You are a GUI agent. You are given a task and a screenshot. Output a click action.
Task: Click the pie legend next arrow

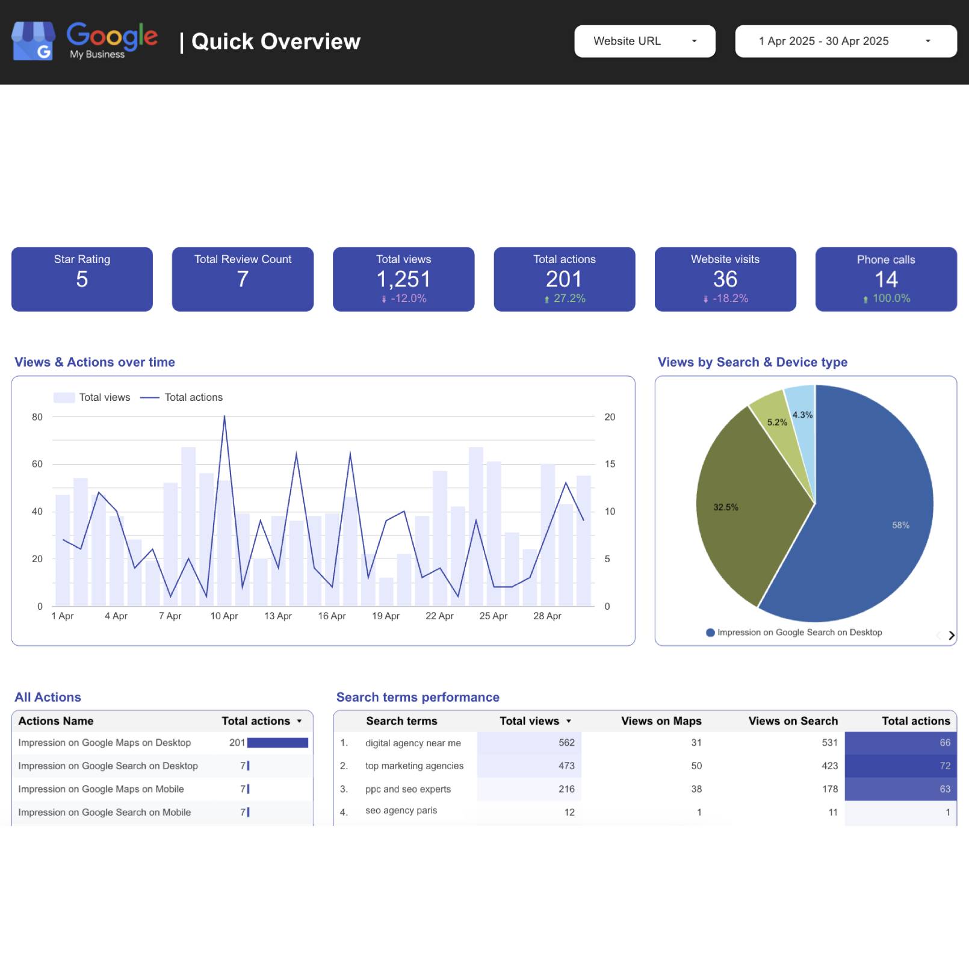951,636
